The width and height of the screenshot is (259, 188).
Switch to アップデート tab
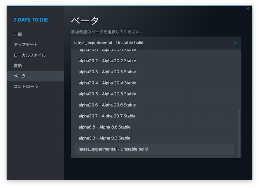26,45
